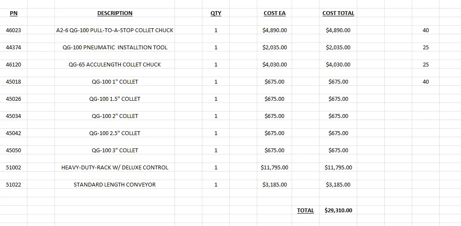Select part number 45050 cell
This screenshot has width=461, height=226.
[x=14, y=151]
